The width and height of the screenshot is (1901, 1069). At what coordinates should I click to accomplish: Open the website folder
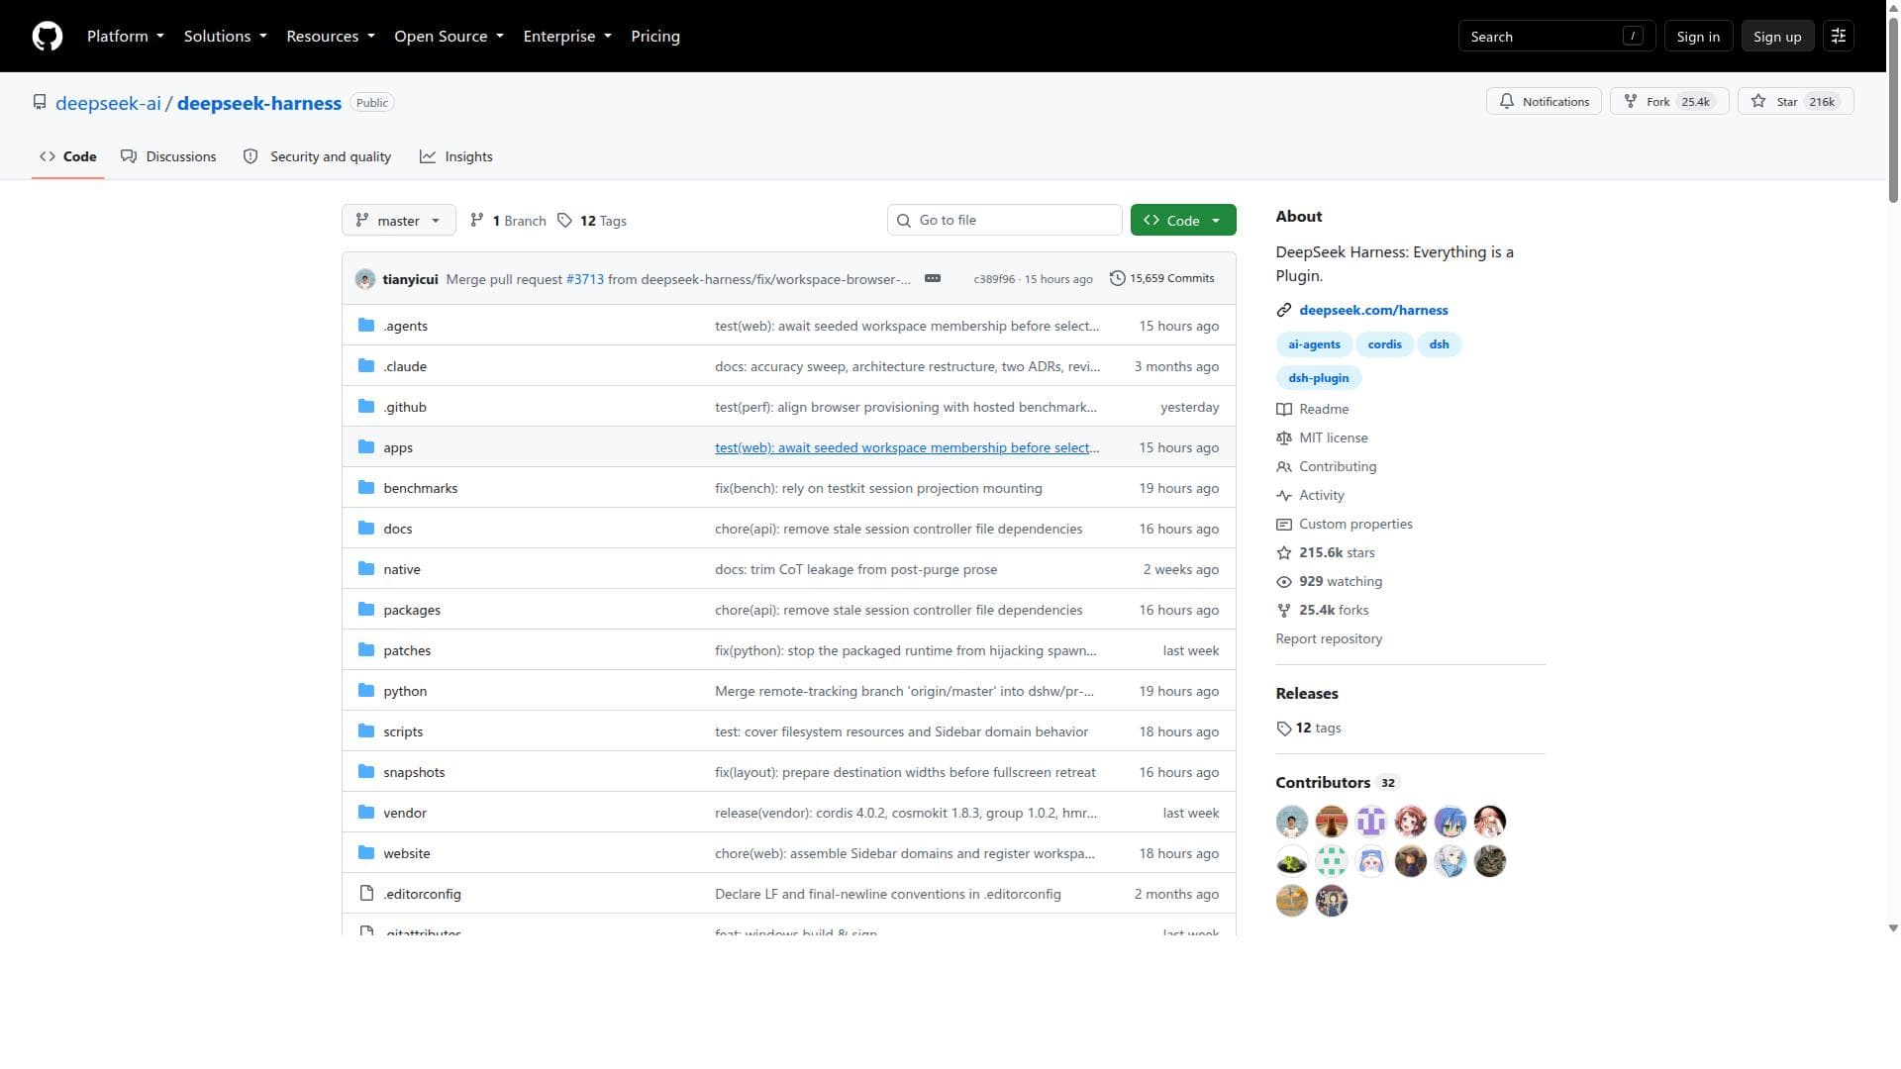[407, 854]
